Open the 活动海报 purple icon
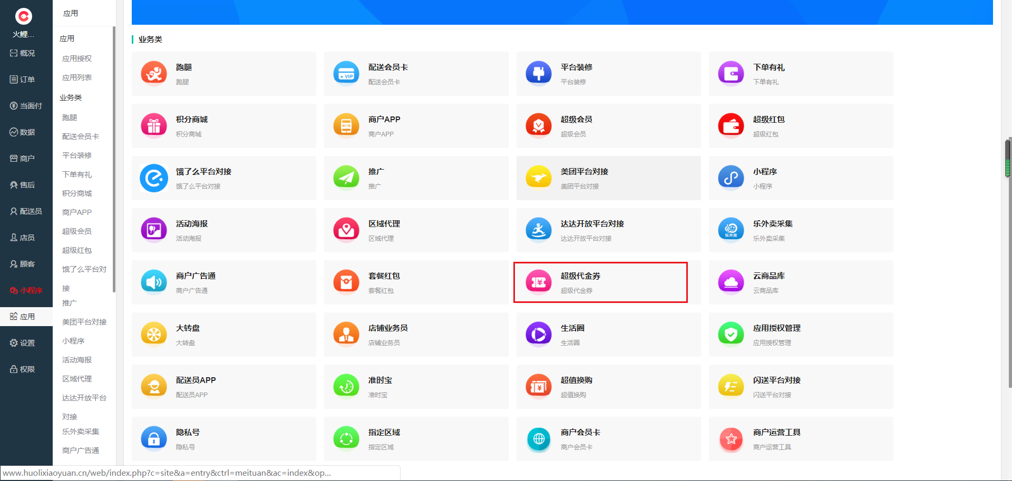This screenshot has width=1012, height=481. point(154,230)
